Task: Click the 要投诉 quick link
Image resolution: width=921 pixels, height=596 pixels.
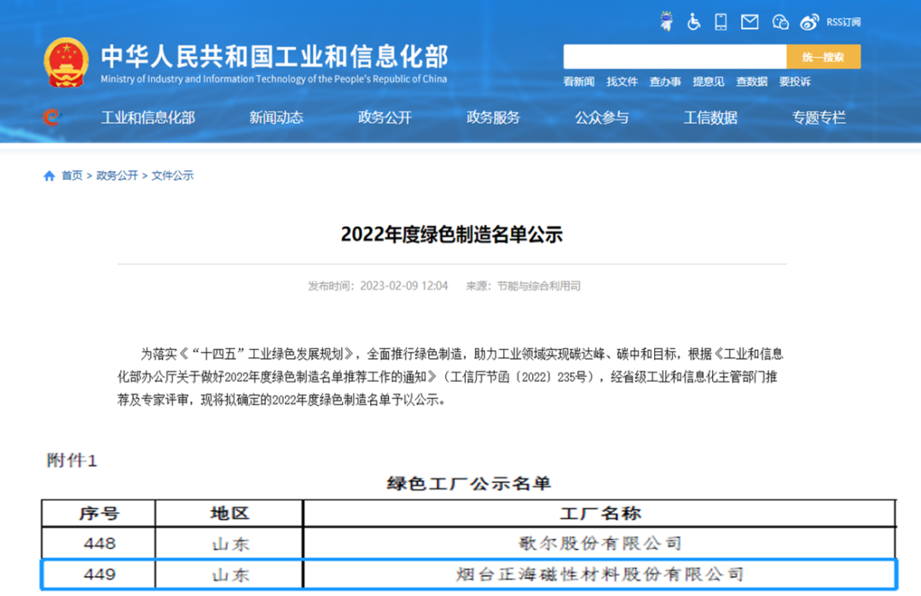Action: [x=795, y=82]
